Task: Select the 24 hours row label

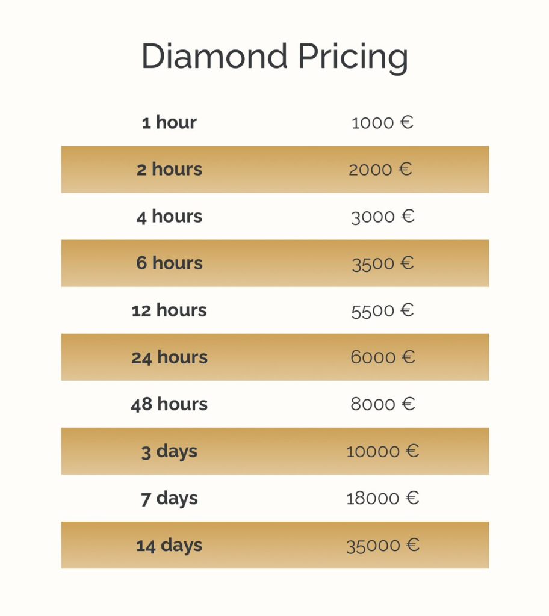Action: [169, 357]
